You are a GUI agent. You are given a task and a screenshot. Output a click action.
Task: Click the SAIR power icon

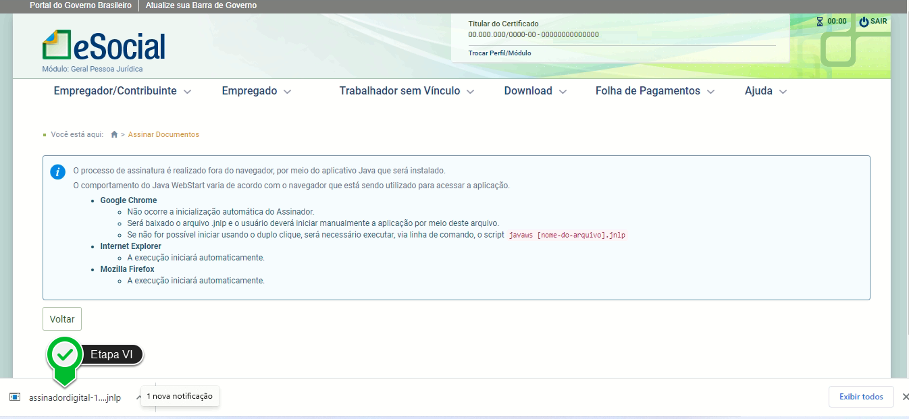click(x=864, y=22)
